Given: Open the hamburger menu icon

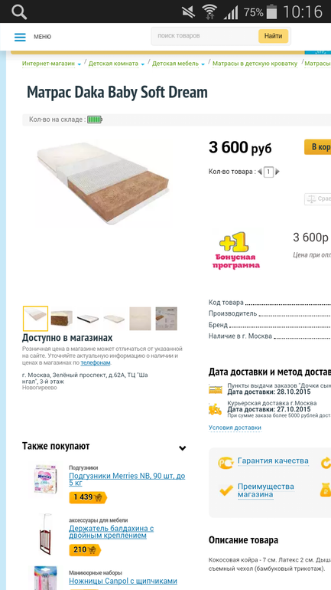Looking at the screenshot, I should [20, 37].
